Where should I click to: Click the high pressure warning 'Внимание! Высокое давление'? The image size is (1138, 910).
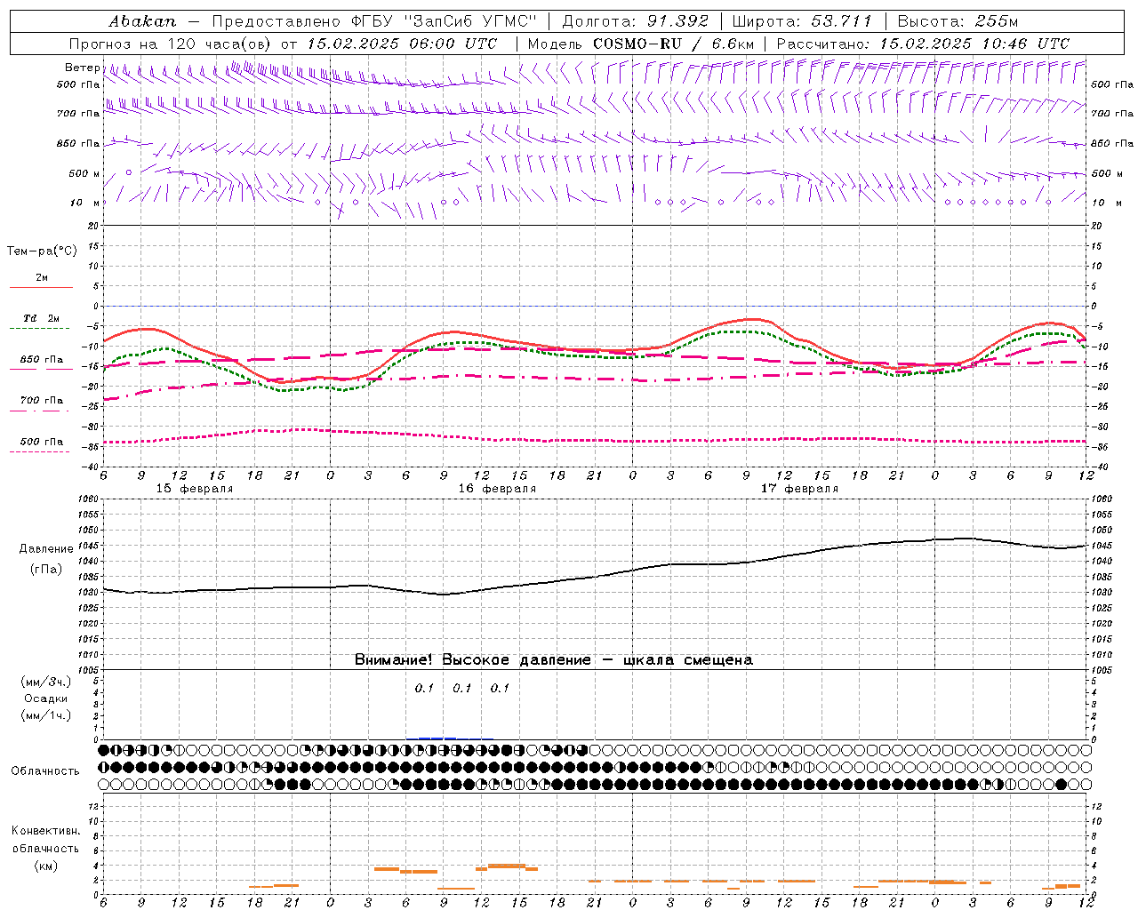472,660
